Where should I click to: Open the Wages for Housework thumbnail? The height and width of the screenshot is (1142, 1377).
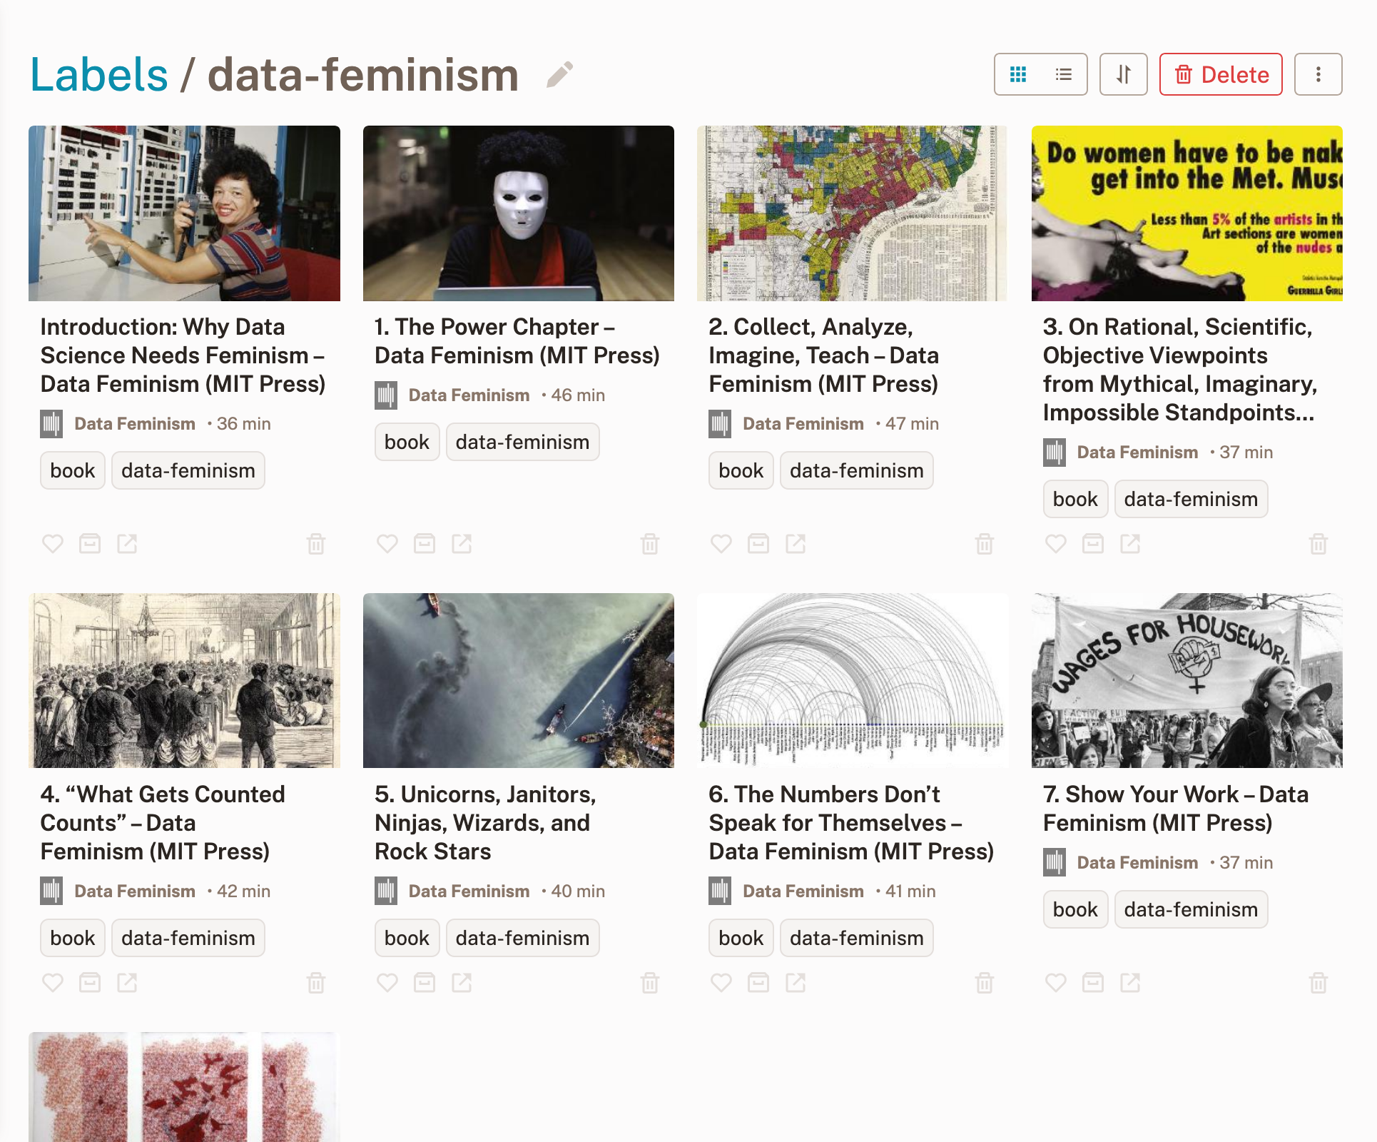pos(1187,681)
